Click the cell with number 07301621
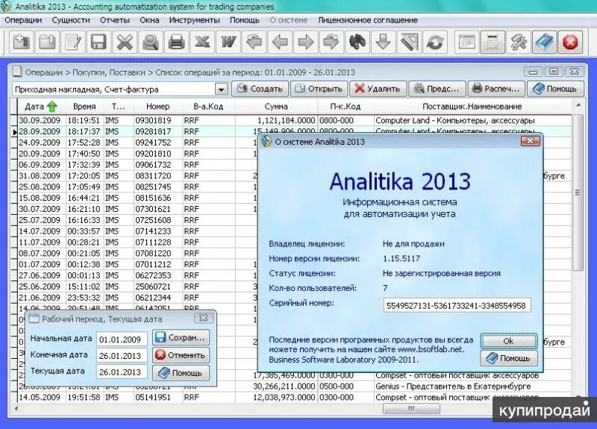The image size is (597, 429). (x=158, y=209)
